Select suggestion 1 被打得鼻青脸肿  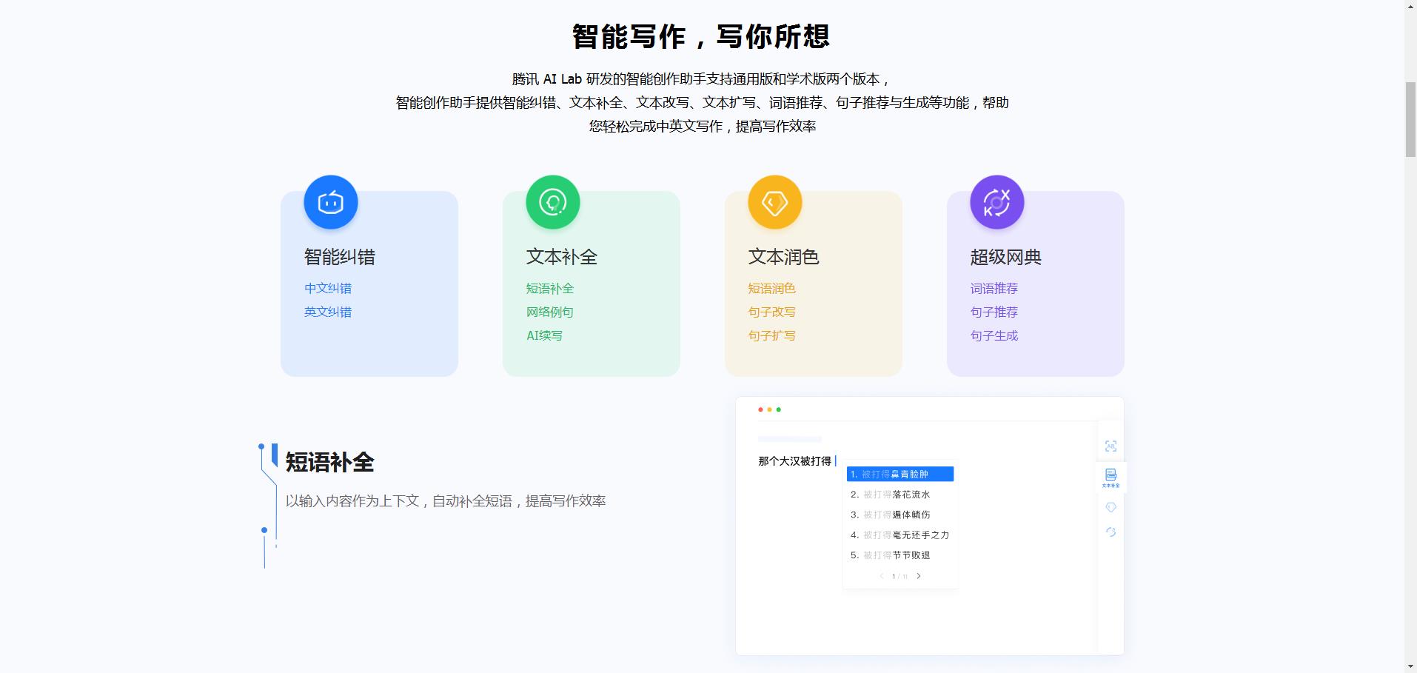(900, 474)
